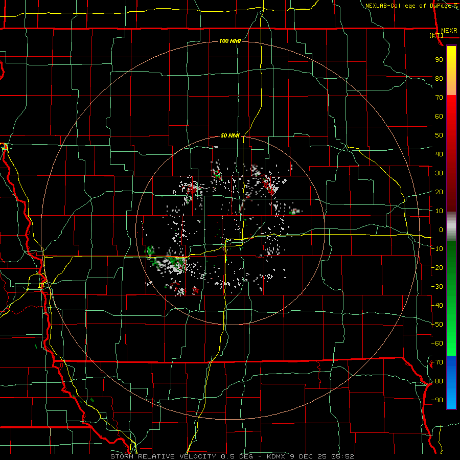Click the "NEXR" label above the scale
The width and height of the screenshot is (460, 460).
pos(449,31)
